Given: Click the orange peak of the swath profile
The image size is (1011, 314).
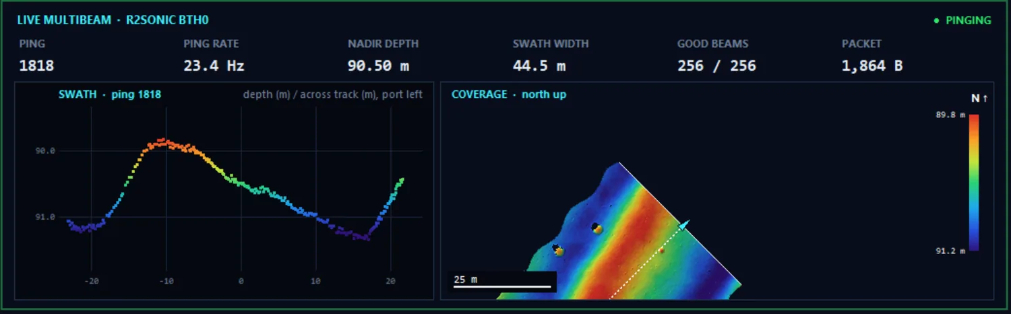Looking at the screenshot, I should coord(162,142).
